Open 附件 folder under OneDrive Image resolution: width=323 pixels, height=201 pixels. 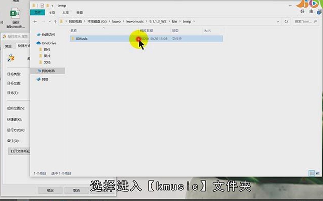[x=45, y=50]
